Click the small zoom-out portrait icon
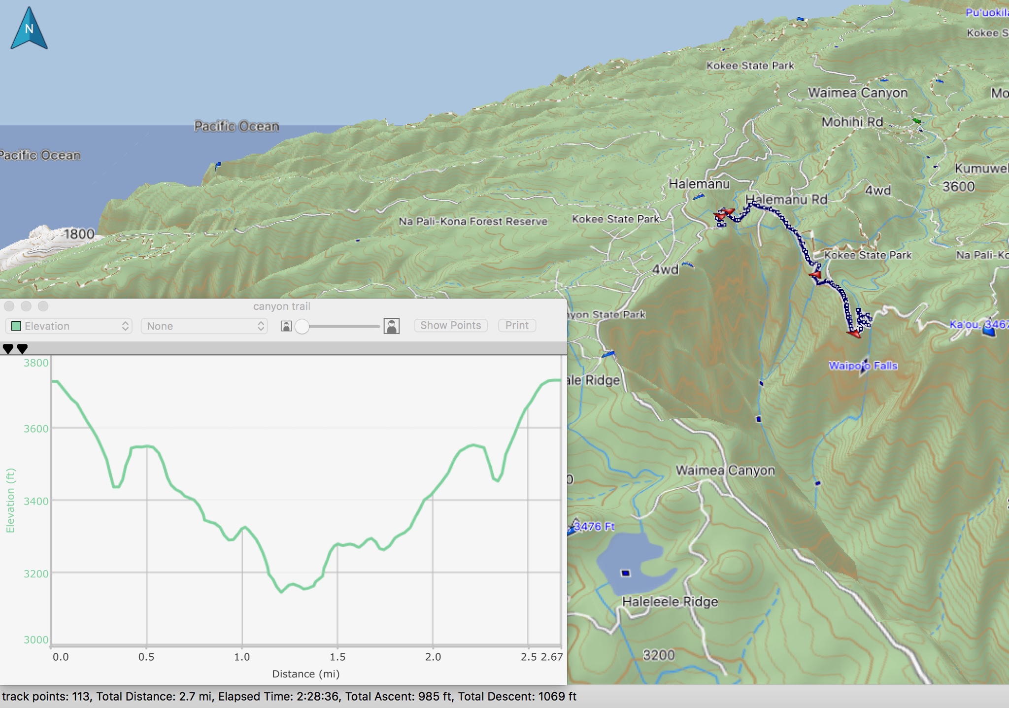The image size is (1009, 708). [x=286, y=326]
